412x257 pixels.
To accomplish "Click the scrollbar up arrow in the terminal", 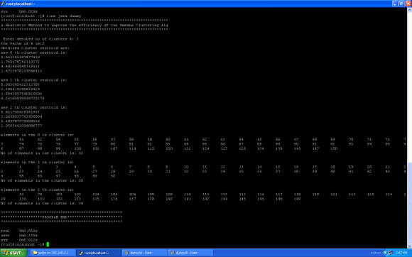I will click(x=409, y=10).
